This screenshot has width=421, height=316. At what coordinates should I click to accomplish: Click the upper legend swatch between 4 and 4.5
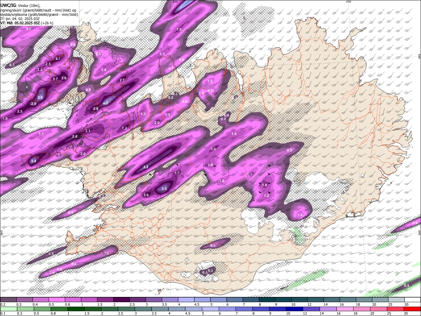[x=186, y=300]
